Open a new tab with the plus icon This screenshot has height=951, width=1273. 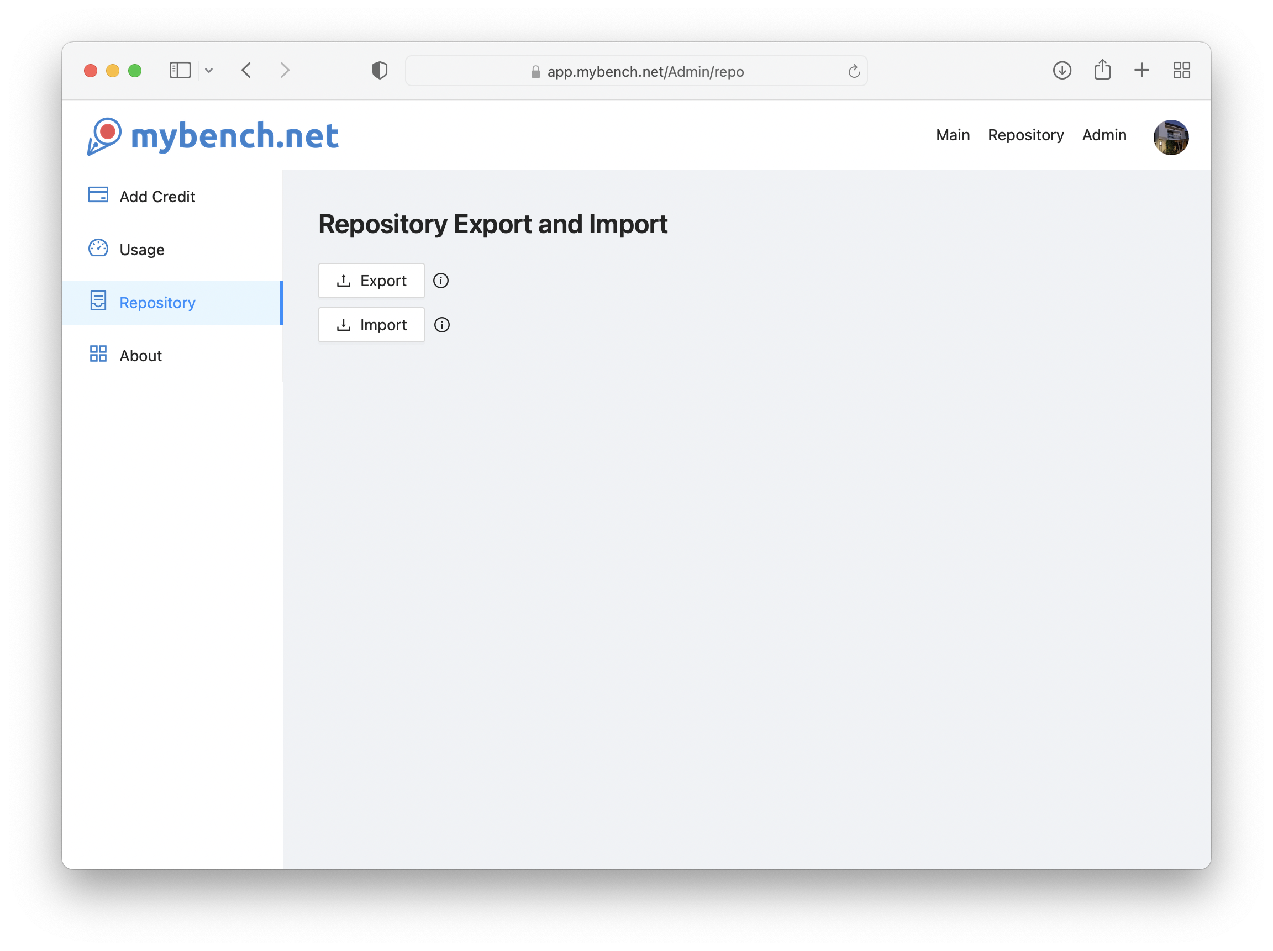click(1142, 70)
